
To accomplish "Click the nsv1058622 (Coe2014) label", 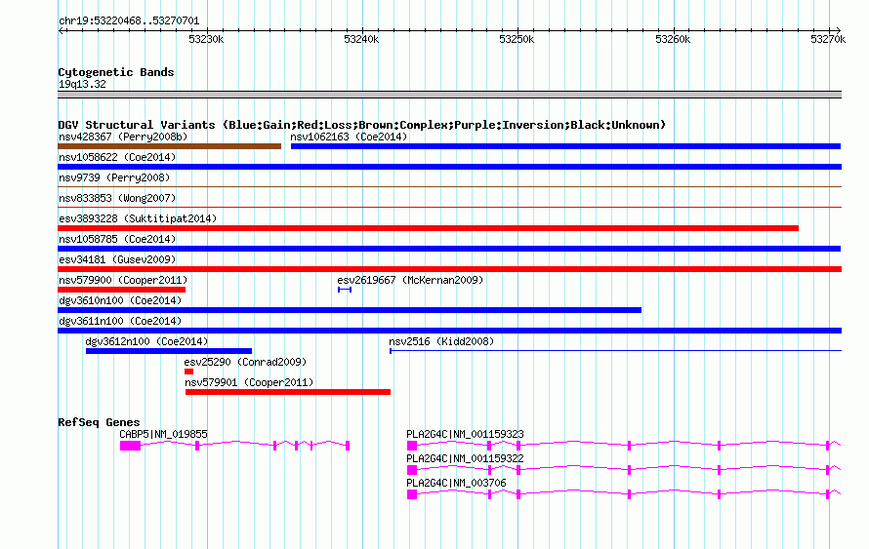I will 117,157.
